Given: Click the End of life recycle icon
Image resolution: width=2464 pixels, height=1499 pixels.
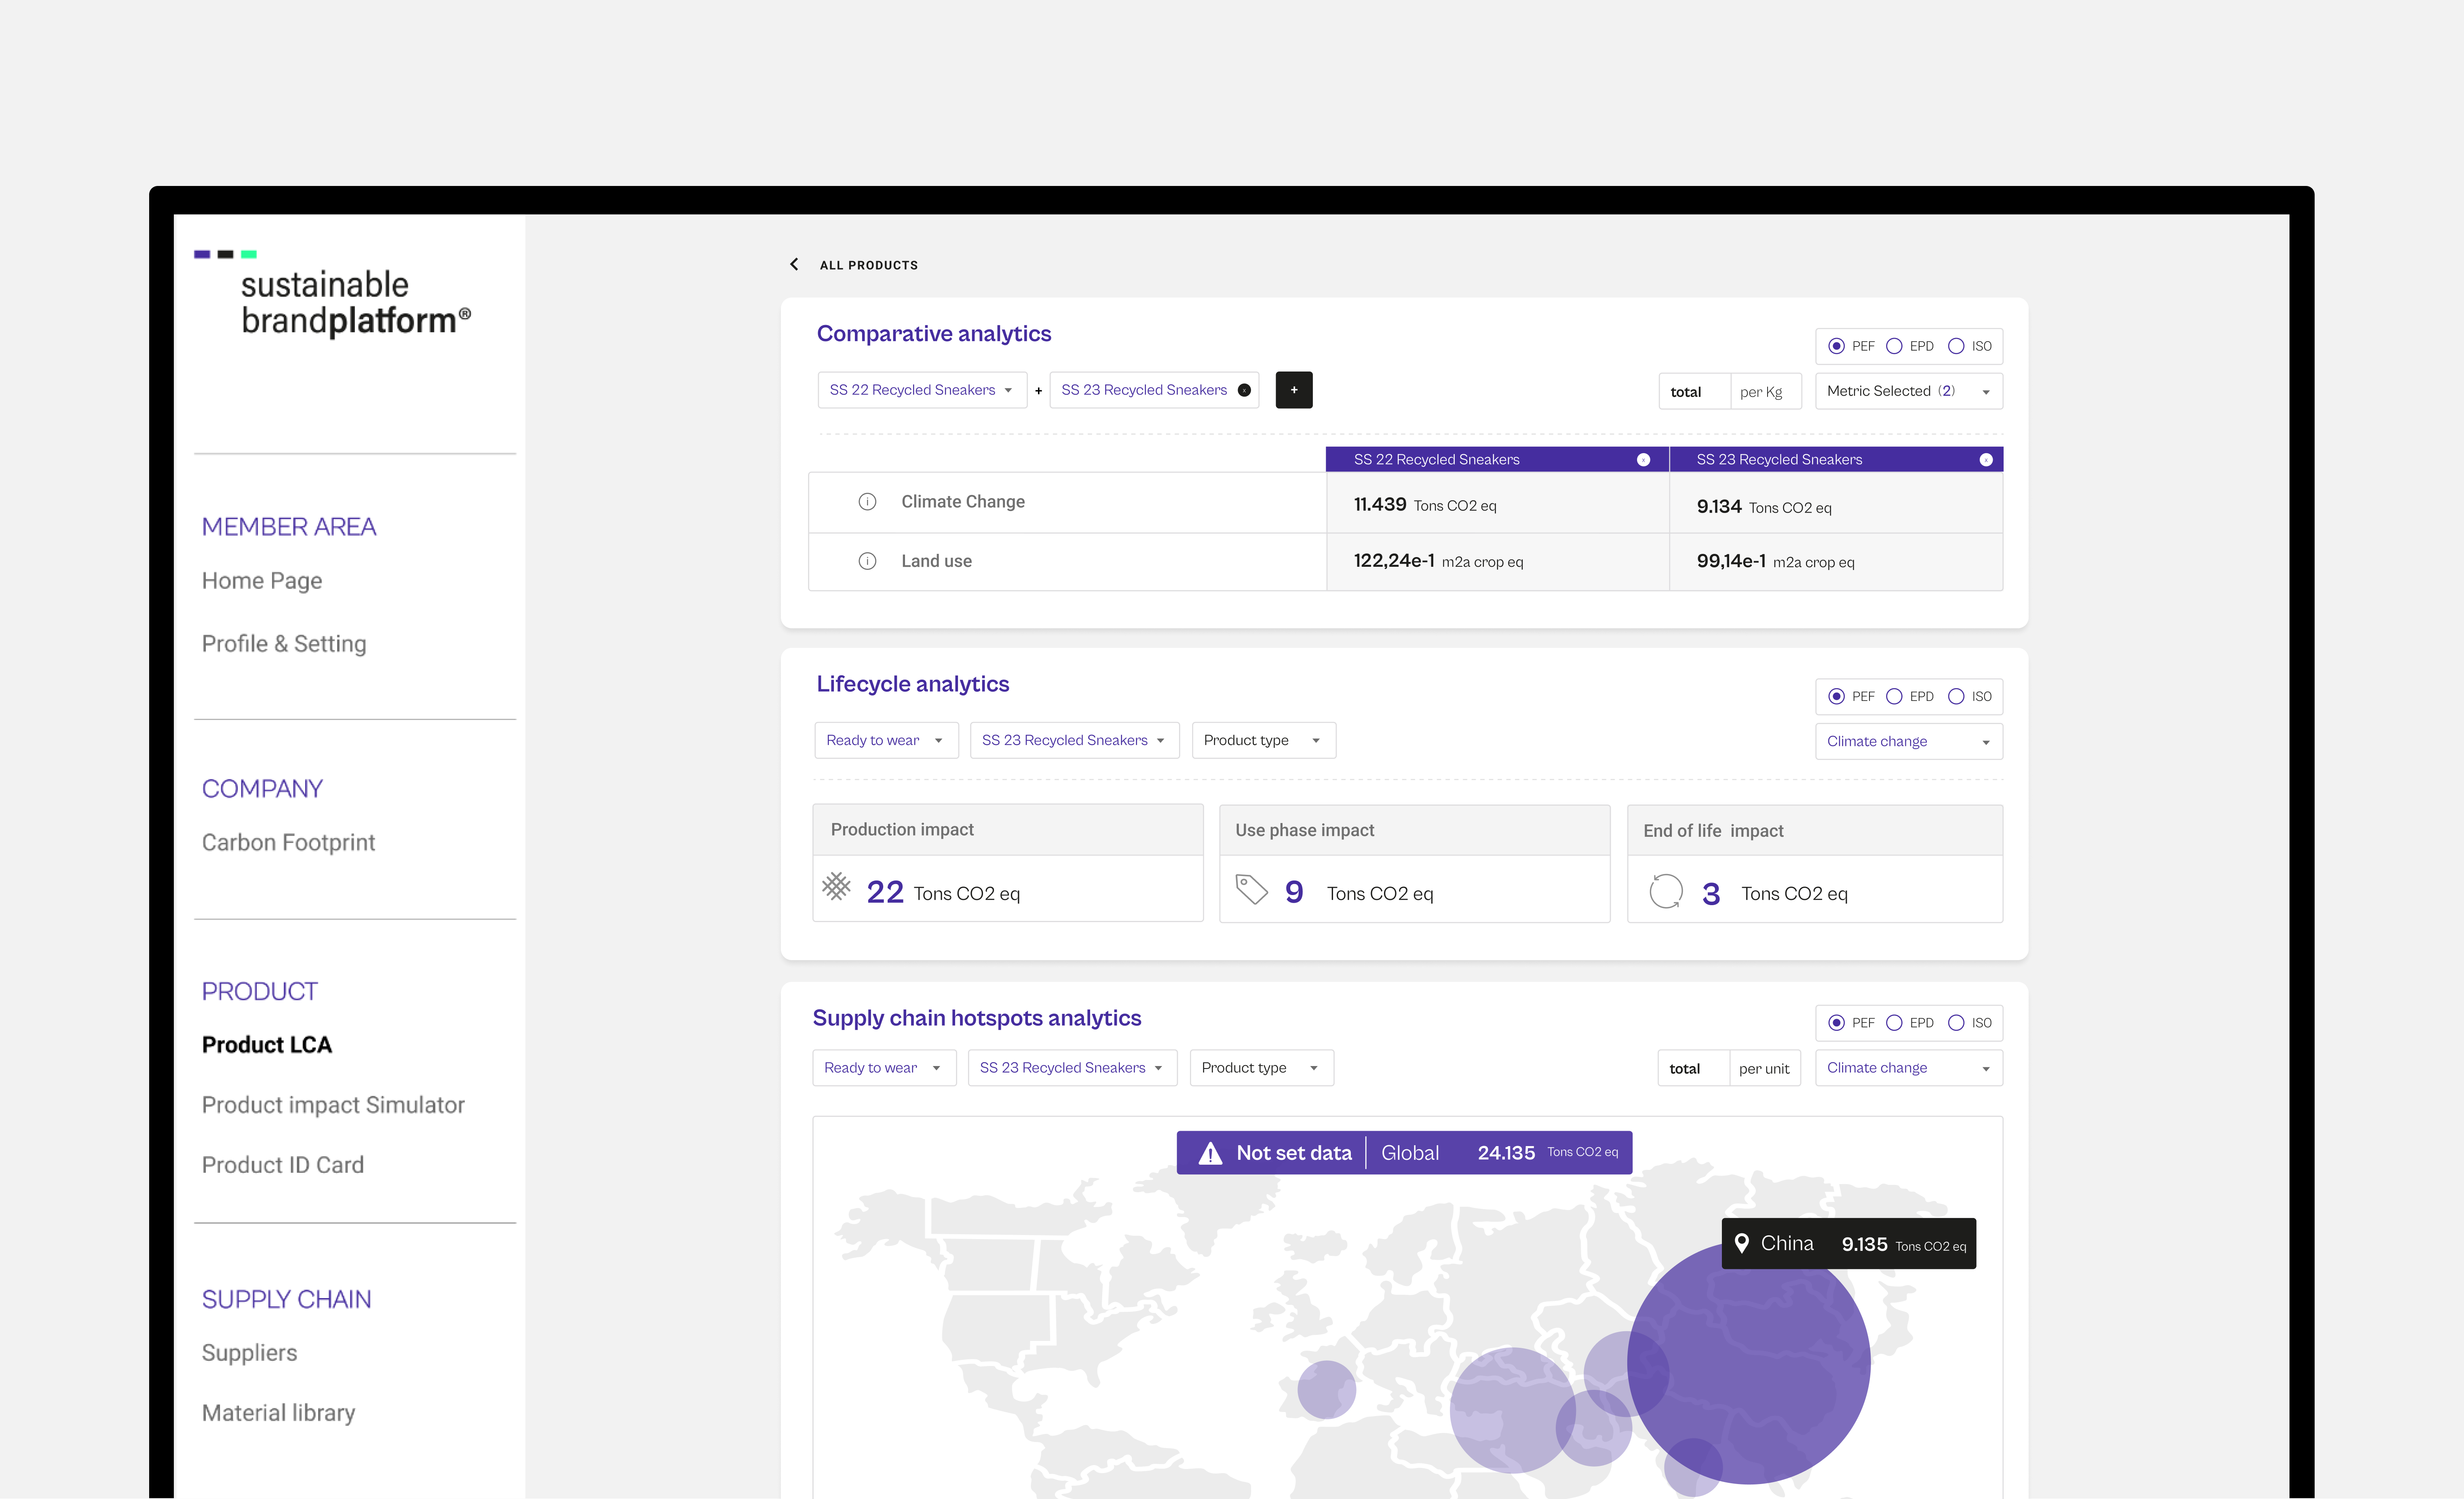Looking at the screenshot, I should pos(1666,891).
